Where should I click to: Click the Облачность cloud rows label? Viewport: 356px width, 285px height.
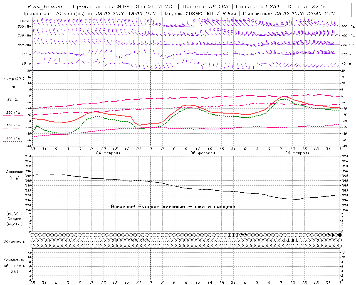coord(14,241)
